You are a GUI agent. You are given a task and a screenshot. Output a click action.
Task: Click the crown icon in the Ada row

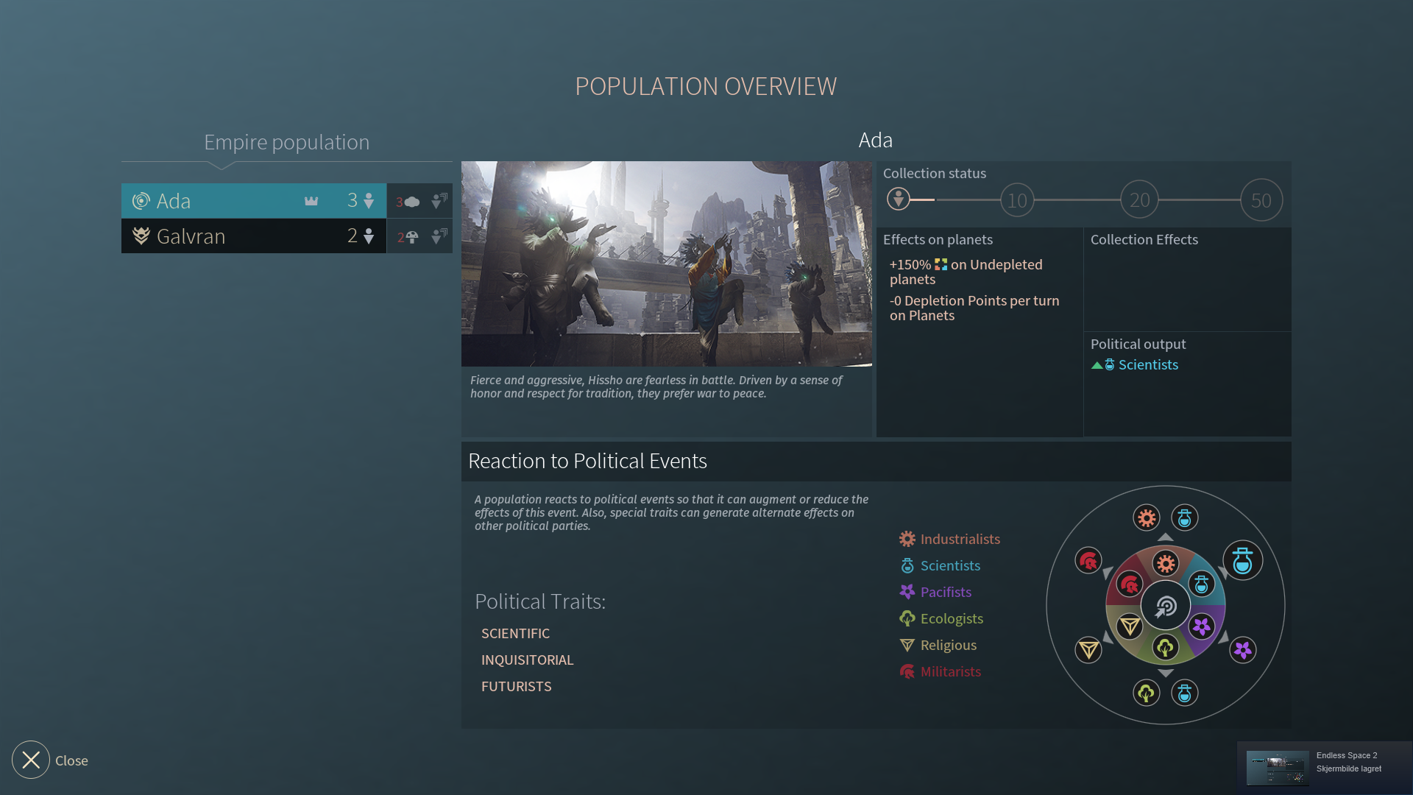point(311,201)
